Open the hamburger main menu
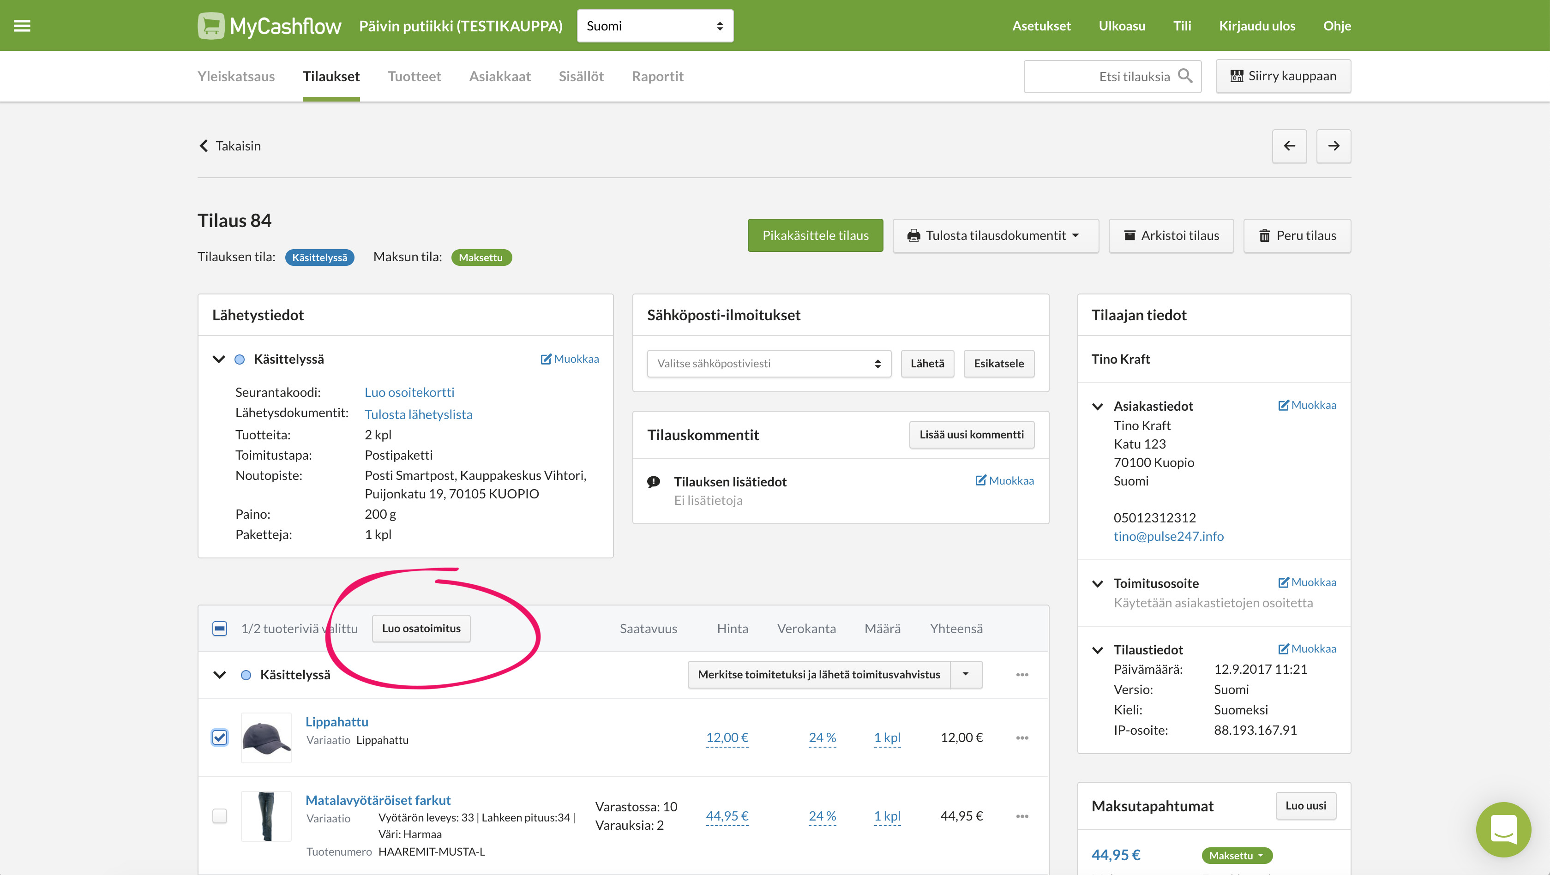Image resolution: width=1550 pixels, height=875 pixels. point(22,26)
